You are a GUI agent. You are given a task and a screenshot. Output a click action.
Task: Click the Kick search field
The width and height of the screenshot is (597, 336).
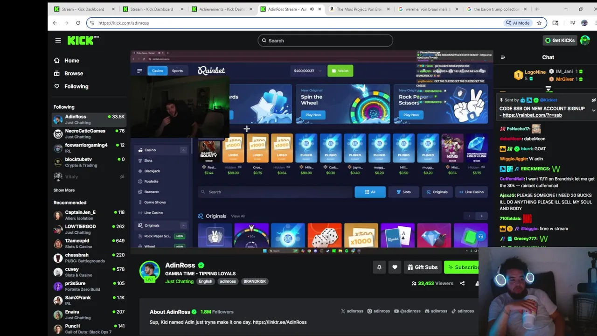(325, 41)
